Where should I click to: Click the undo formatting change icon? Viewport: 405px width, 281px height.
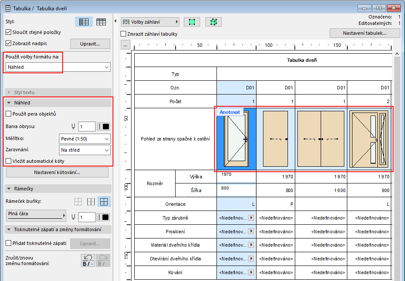tap(88, 260)
